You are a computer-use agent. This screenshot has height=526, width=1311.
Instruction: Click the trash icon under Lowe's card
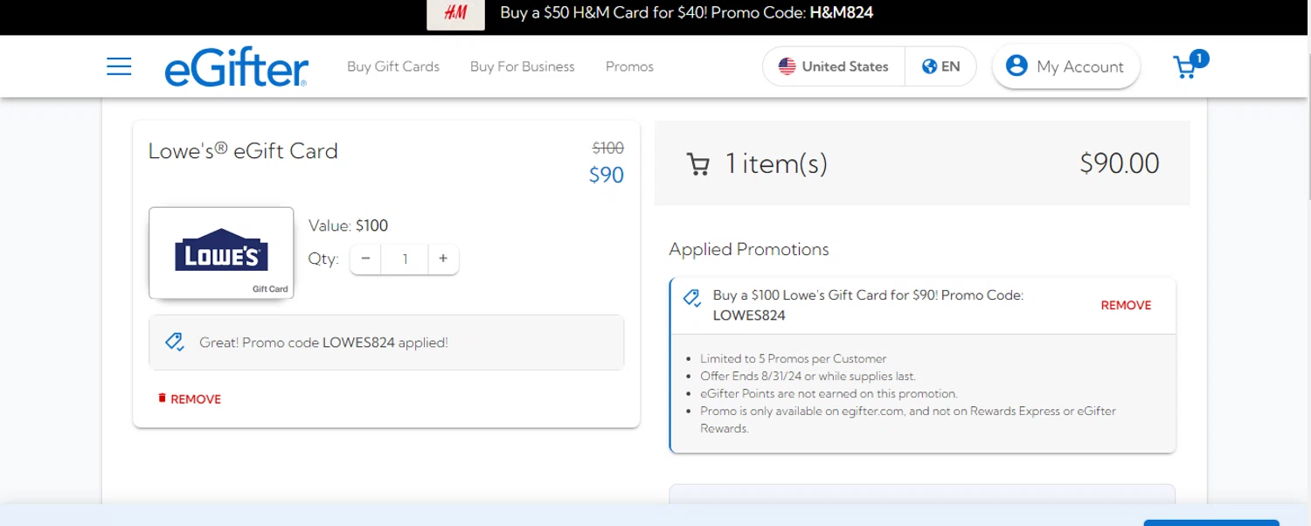[162, 398]
